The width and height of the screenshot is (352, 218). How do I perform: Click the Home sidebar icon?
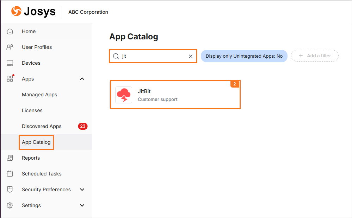coord(10,31)
